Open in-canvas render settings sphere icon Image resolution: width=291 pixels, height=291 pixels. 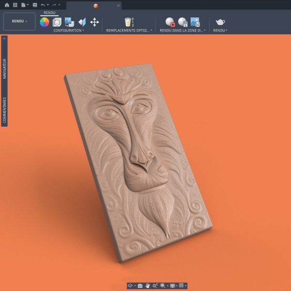(x=183, y=22)
